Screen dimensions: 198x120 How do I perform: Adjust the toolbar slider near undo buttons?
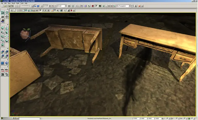pyautogui.click(x=26, y=6)
